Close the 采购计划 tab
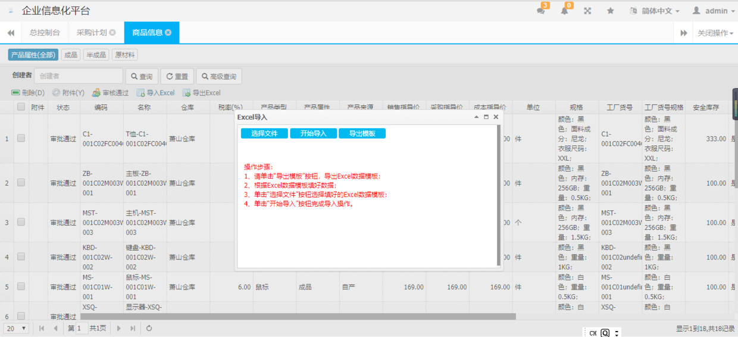This screenshot has height=337, width=738. click(x=112, y=33)
